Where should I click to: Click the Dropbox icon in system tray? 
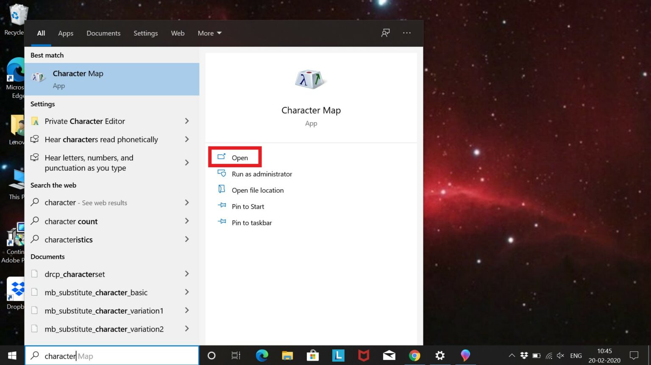(525, 356)
